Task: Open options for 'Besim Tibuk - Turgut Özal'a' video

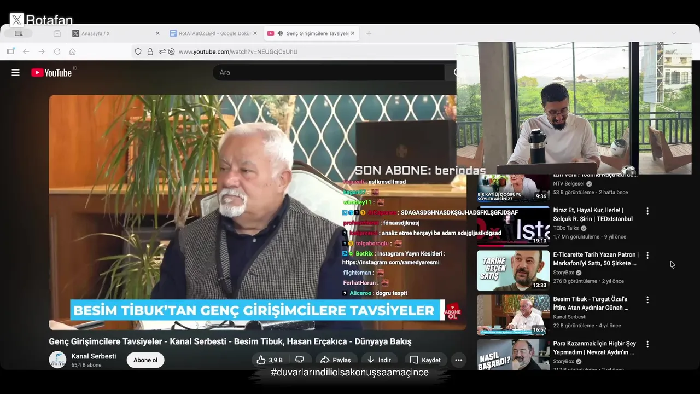Action: (x=647, y=300)
